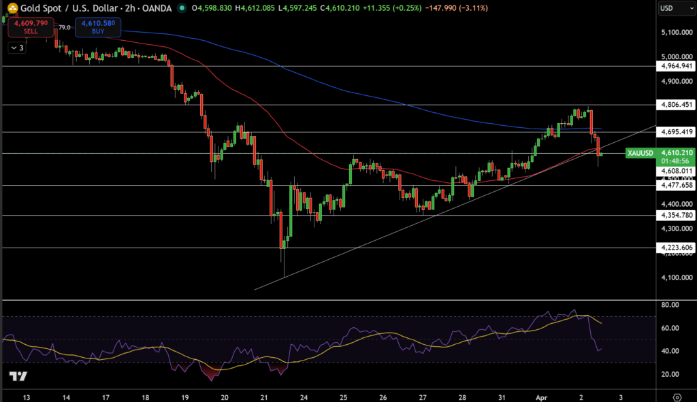
Task: Select the 4,964.941 horizontal line price label
Action: pyautogui.click(x=676, y=66)
